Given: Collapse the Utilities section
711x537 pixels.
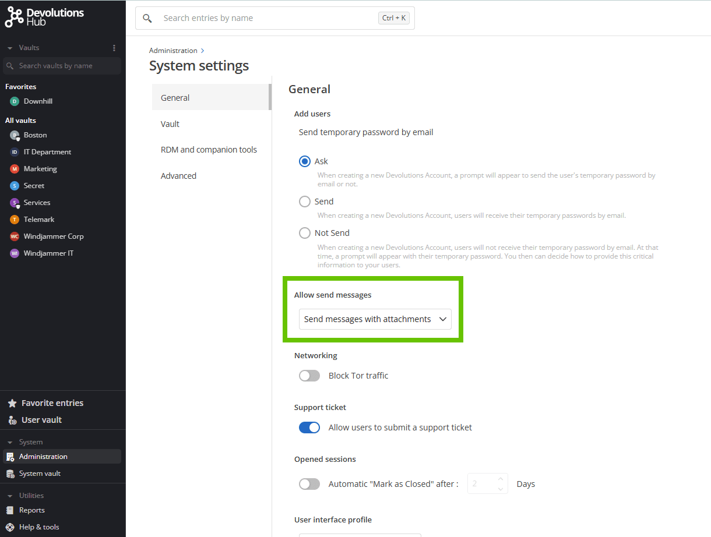Looking at the screenshot, I should point(10,496).
